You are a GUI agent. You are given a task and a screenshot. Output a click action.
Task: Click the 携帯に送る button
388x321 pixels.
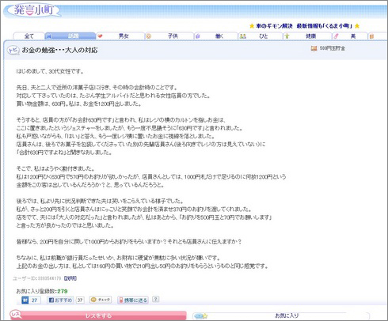(133, 300)
